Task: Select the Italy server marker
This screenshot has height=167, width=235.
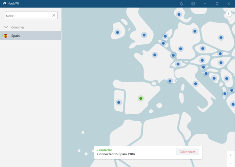Action: [196, 84]
